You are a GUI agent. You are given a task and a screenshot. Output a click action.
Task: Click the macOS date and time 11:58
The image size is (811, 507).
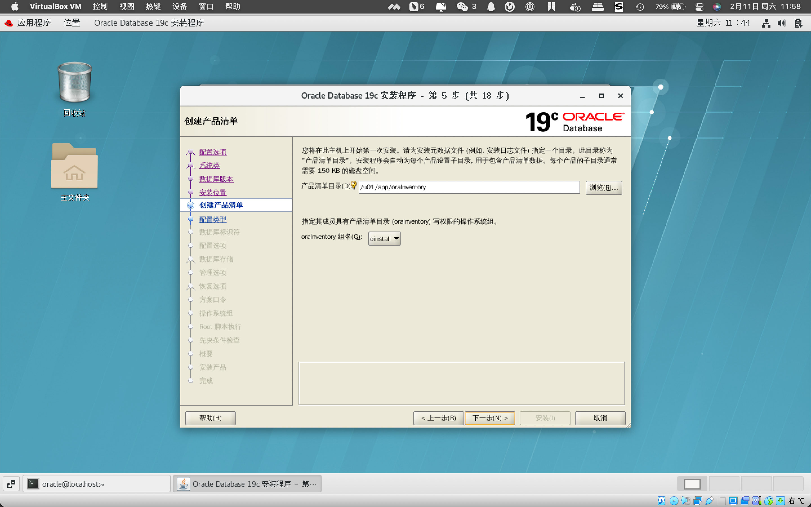pos(765,6)
